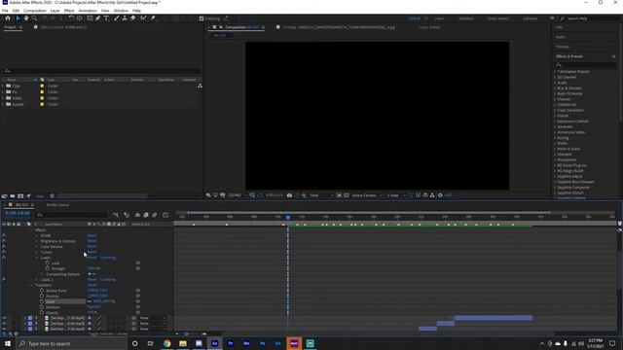Viewport: 623px width, 350px height.
Task: Click the snapshot camera icon in viewer
Action: click(x=289, y=195)
